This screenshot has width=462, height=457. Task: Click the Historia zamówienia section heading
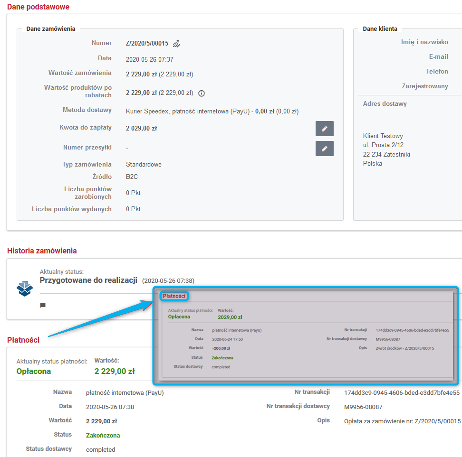point(42,251)
